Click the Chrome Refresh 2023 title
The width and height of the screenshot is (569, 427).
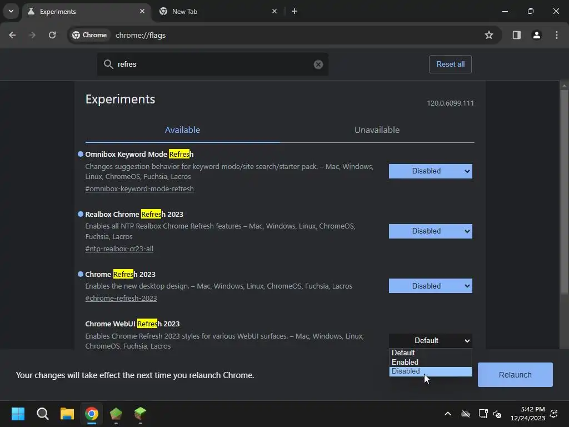click(x=120, y=274)
